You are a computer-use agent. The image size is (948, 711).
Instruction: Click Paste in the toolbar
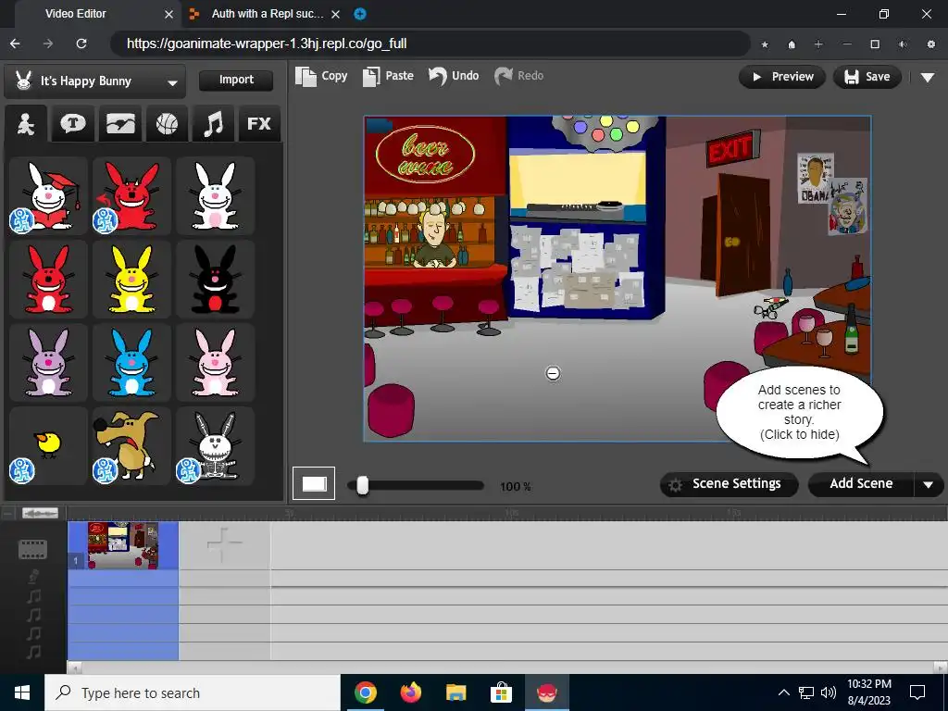388,76
